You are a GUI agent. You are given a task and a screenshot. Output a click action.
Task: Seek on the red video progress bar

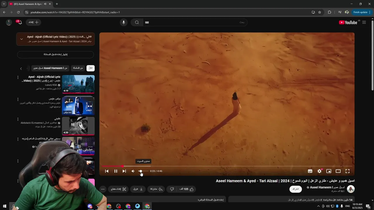click(x=227, y=166)
